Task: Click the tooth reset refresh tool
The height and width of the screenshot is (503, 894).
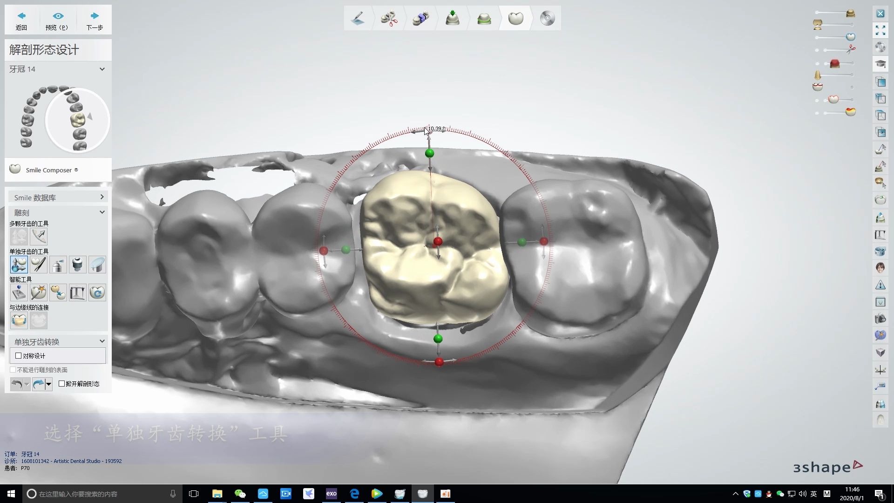Action: point(97,292)
